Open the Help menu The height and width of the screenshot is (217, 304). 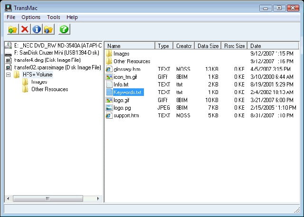click(72, 17)
